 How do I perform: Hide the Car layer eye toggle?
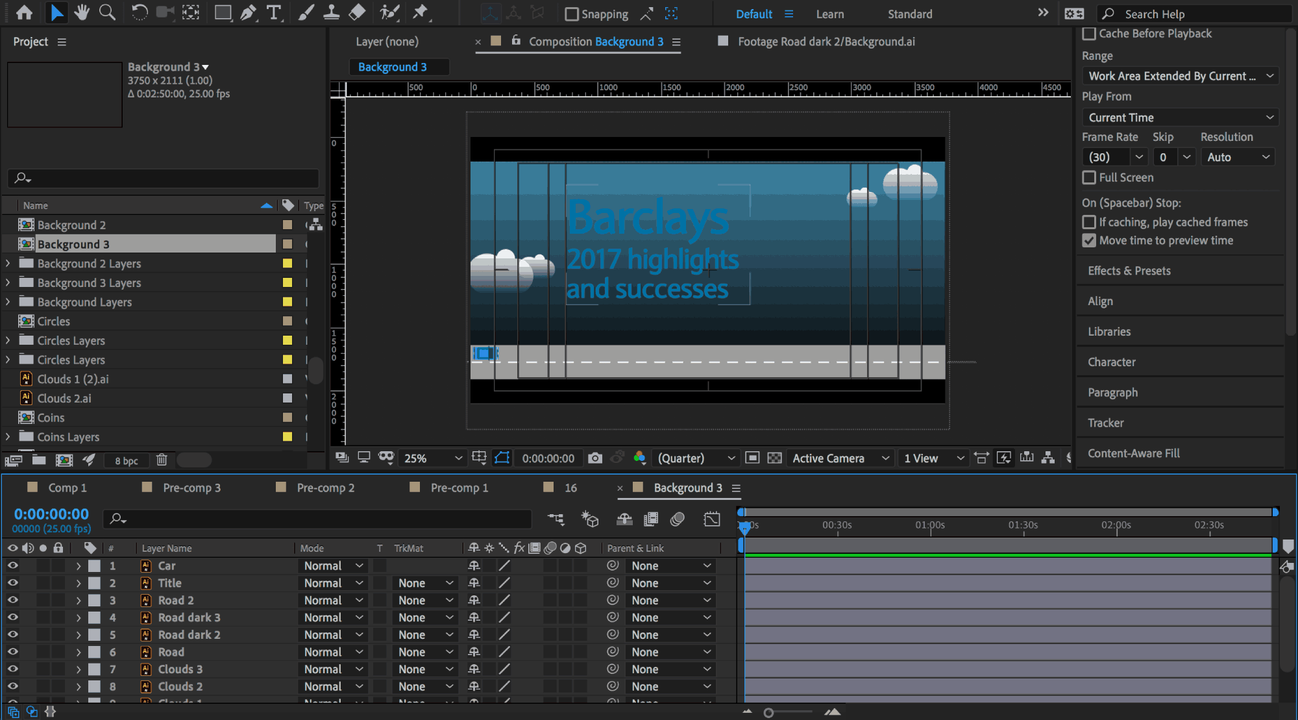[x=12, y=565]
